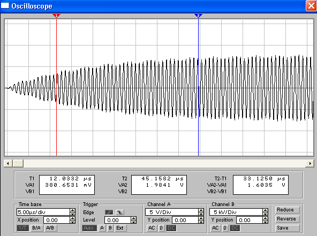The height and width of the screenshot is (236, 317).
Task: Select rising edge trigger icon
Action: tap(109, 212)
